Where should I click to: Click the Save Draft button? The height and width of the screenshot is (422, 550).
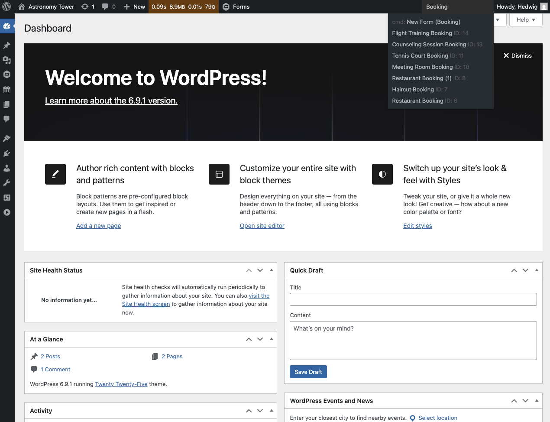click(x=308, y=372)
